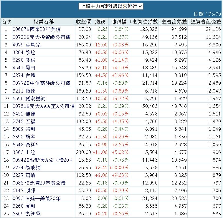The height and width of the screenshot is (218, 223).
Task: Open 3363 上詮 stock details
Action: click(24, 152)
